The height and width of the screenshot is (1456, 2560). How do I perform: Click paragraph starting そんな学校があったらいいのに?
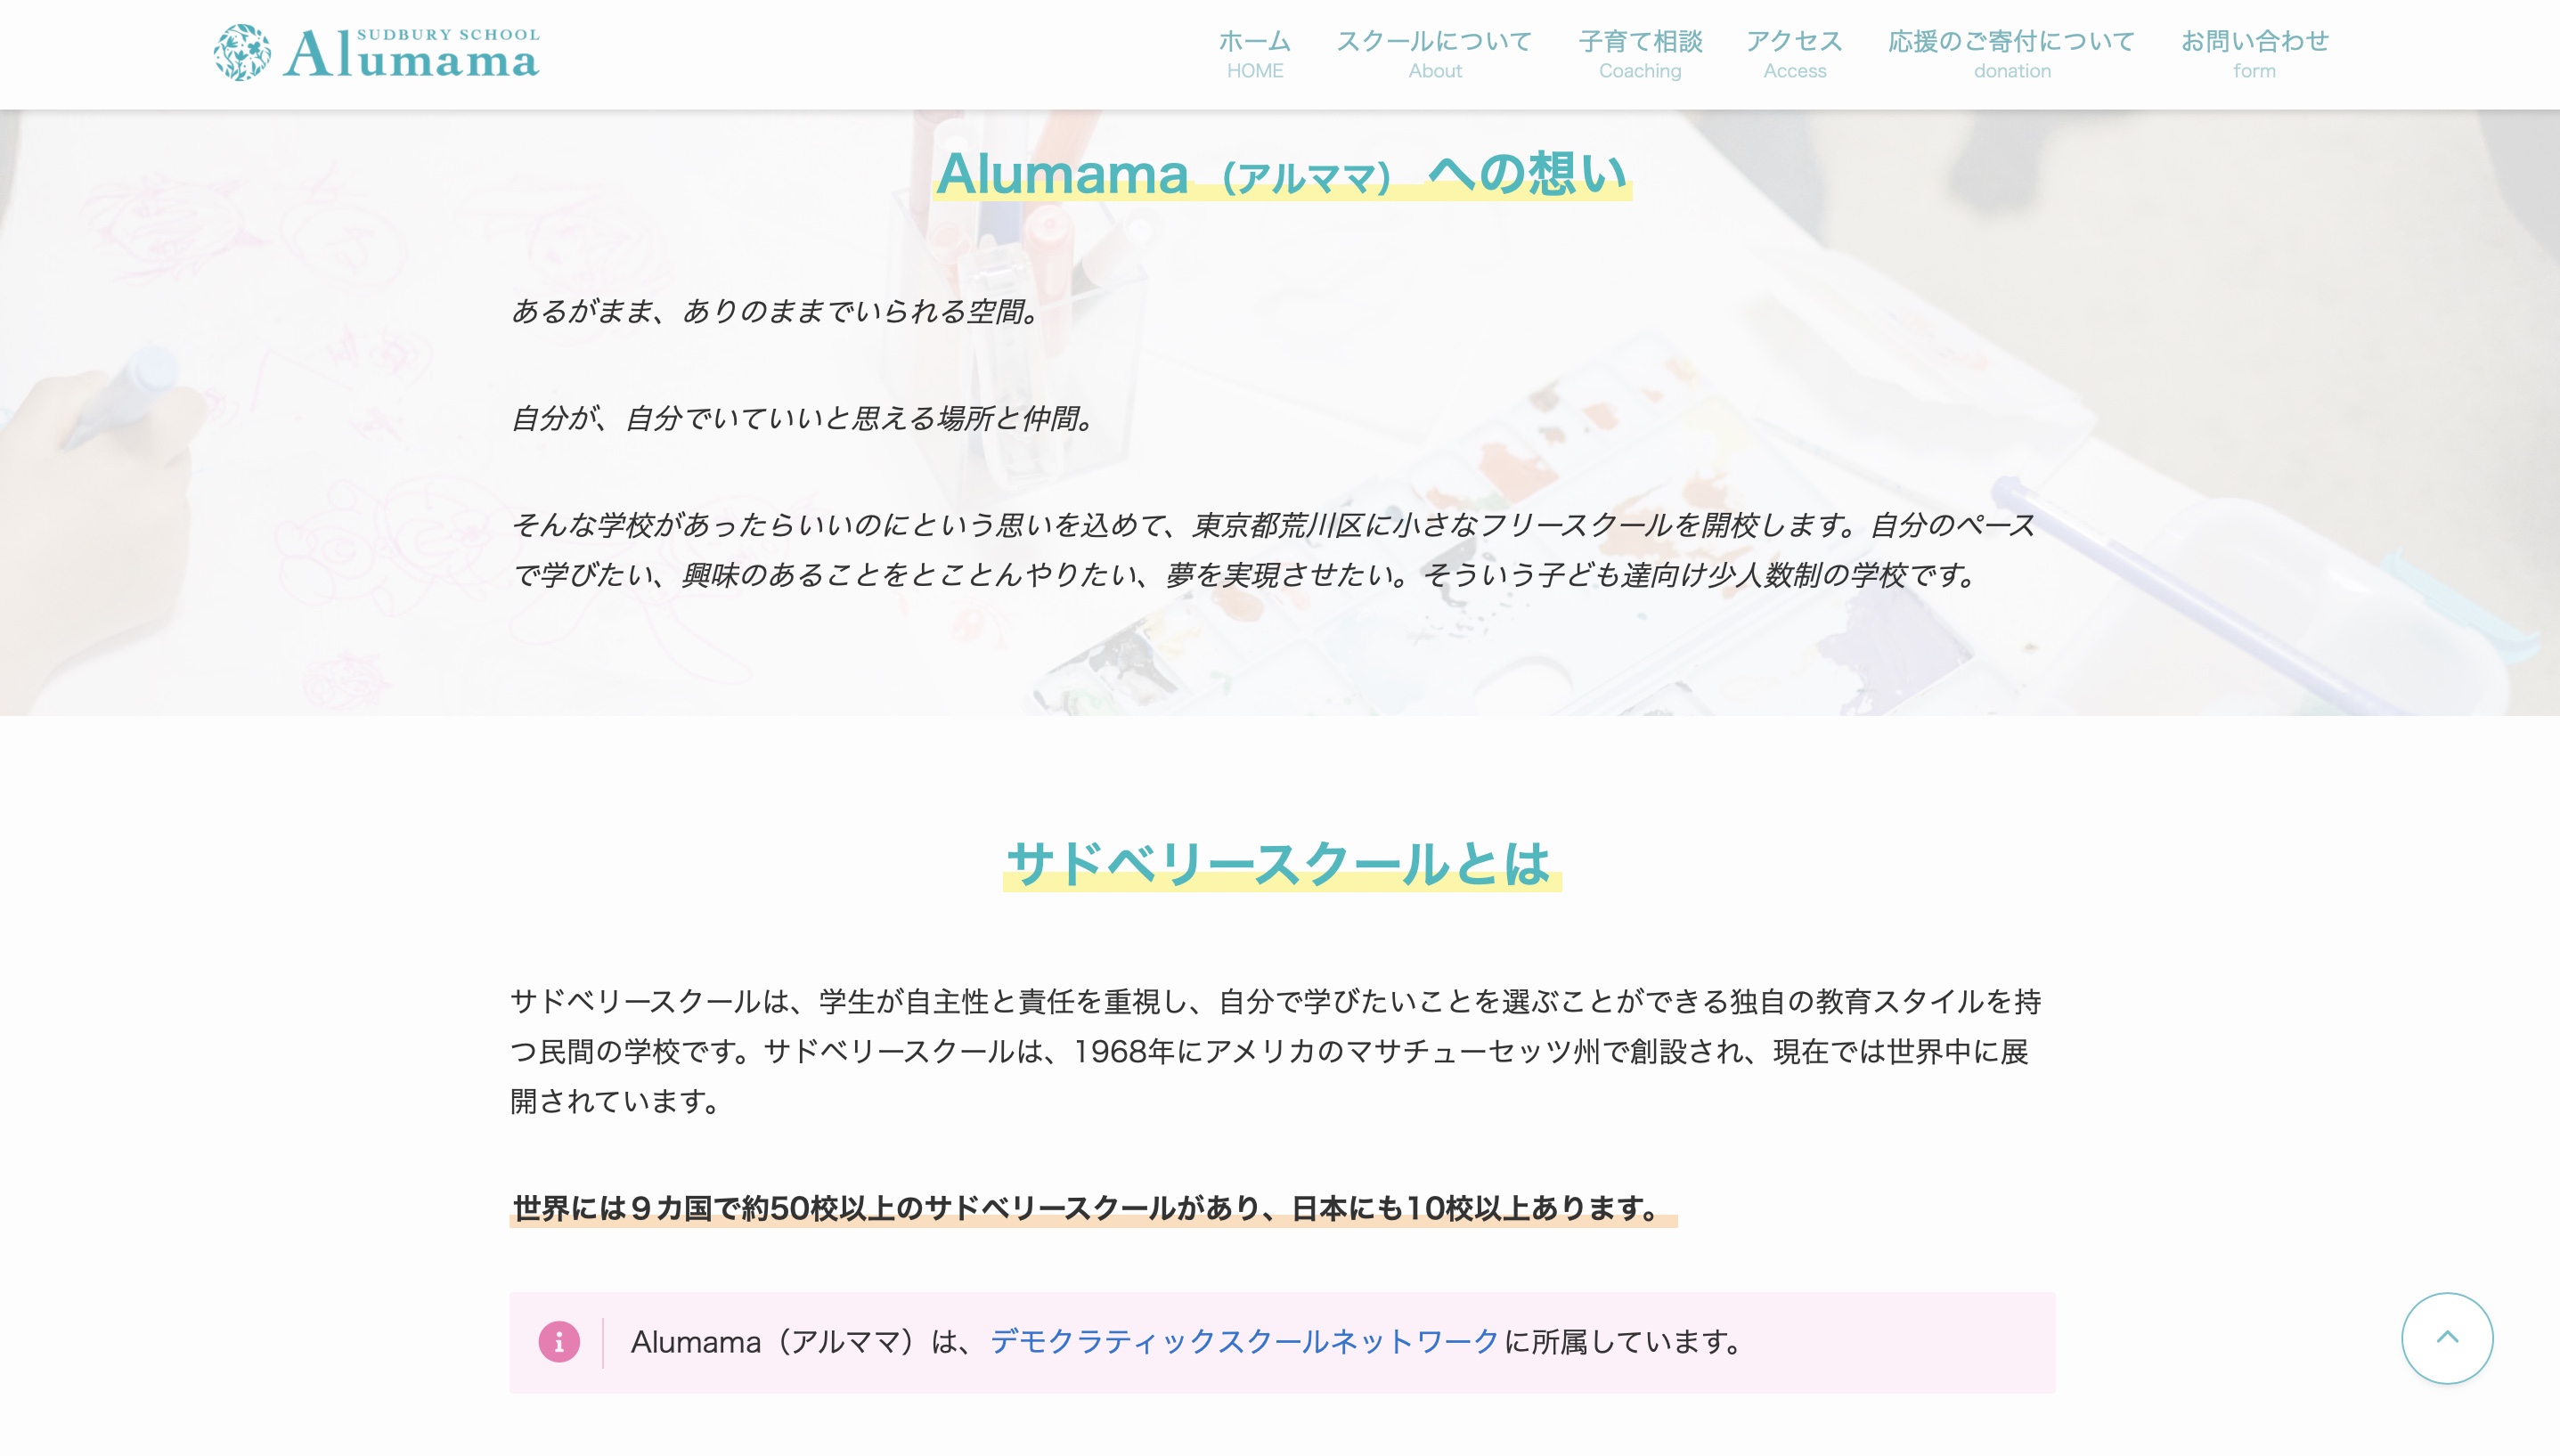point(1275,550)
